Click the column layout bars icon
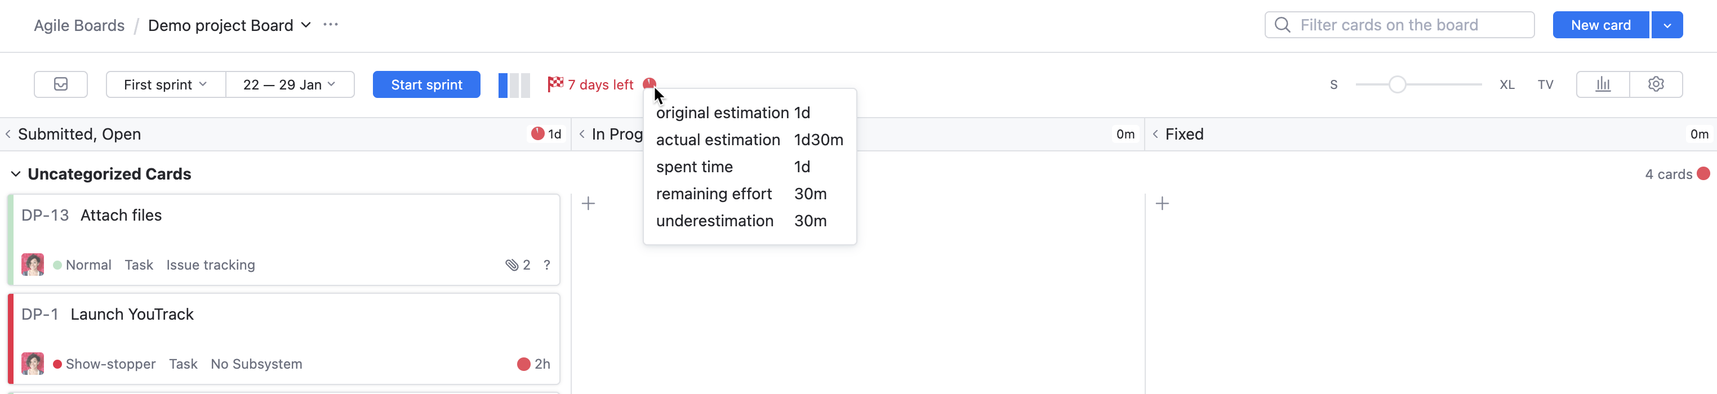 tap(514, 85)
